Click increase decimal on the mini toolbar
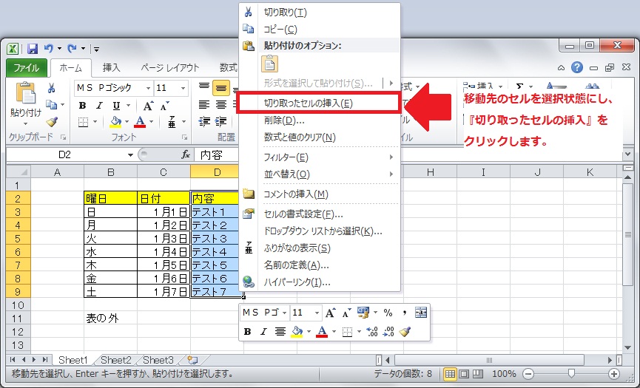640x388 pixels. coord(372,331)
